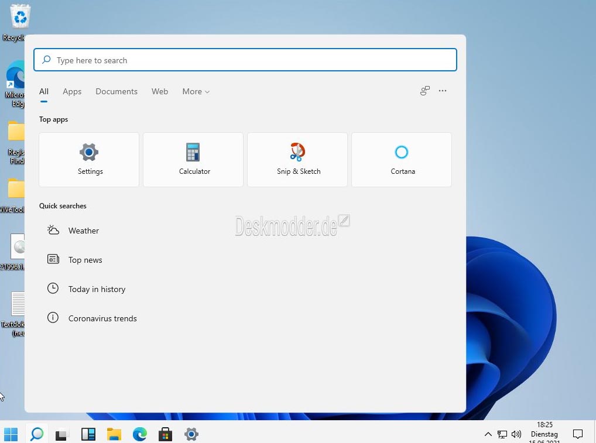This screenshot has height=443, width=596.
Task: Open File Explorer from the taskbar
Action: 114,434
